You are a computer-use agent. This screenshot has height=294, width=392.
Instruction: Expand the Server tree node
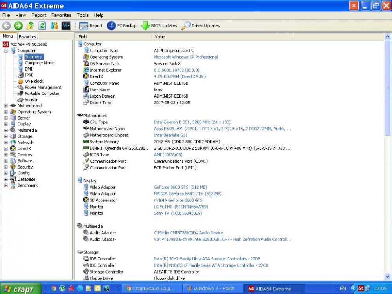pyautogui.click(x=6, y=118)
